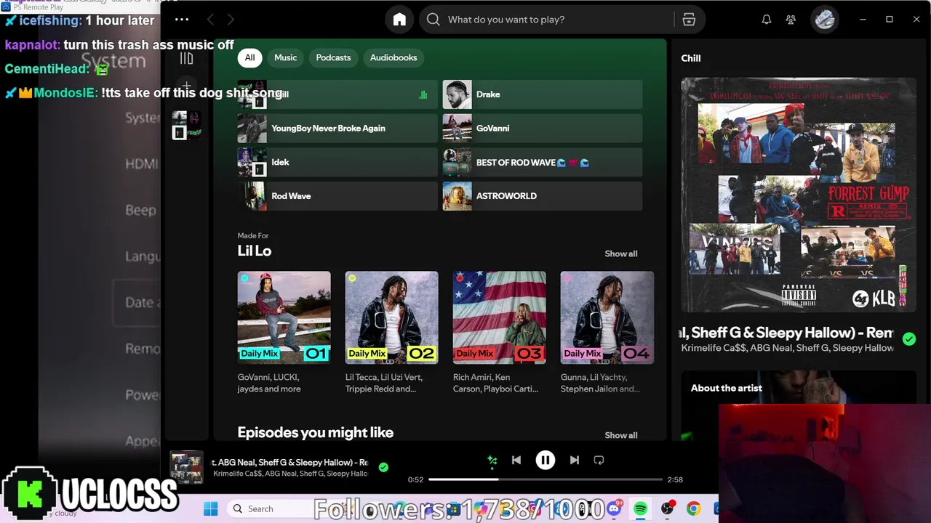
Task: Open song title in Now Playing panel
Action: [787, 333]
